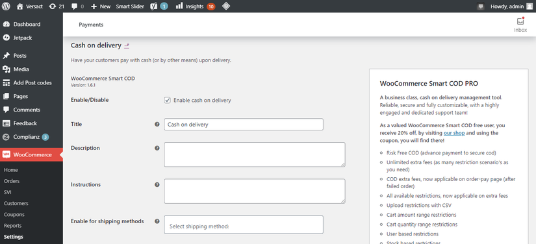
Task: Open Insights in the admin bar
Action: click(195, 6)
